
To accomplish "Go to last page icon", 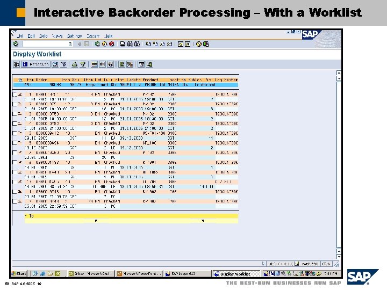I will (169, 44).
